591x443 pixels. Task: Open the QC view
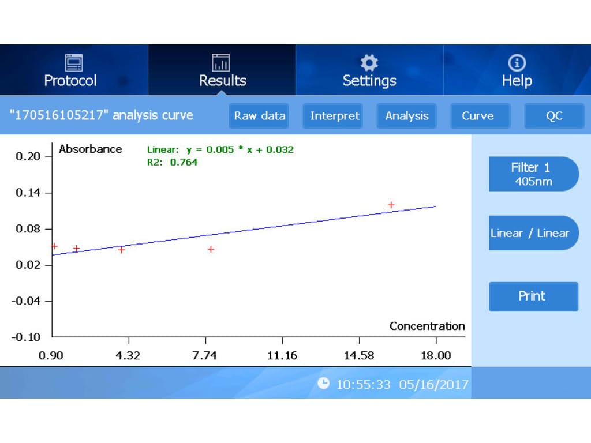click(x=553, y=116)
